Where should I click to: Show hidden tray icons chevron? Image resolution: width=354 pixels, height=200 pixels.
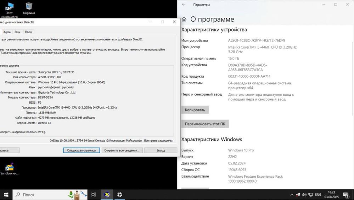(292, 195)
